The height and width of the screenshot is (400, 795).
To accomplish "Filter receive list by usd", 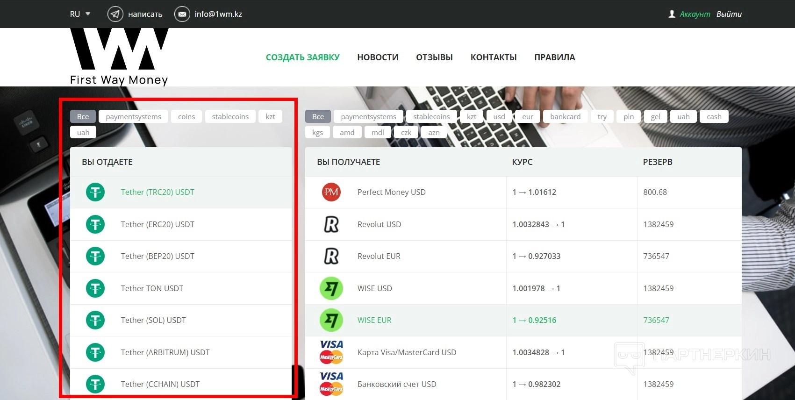I will point(499,116).
